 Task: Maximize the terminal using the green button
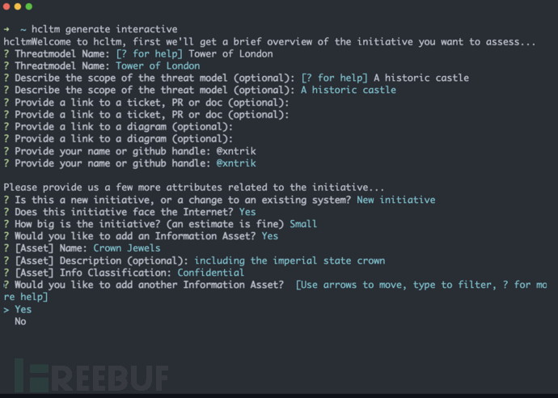[x=29, y=6]
